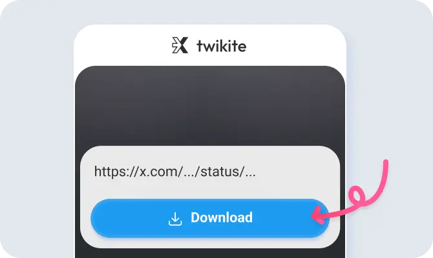Screen dimensions: 433x258
Task: Click the blue Download button
Action: [x=210, y=218]
